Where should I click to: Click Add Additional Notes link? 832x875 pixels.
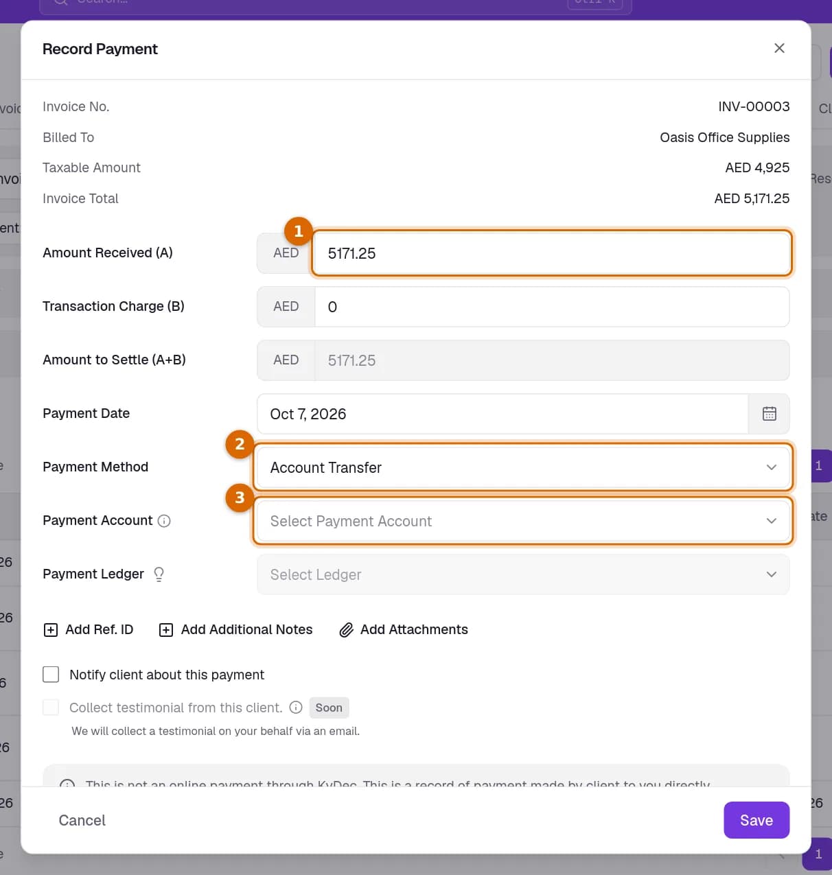click(x=235, y=630)
